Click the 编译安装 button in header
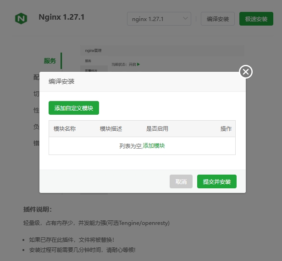The width and height of the screenshot is (282, 261). click(218, 19)
